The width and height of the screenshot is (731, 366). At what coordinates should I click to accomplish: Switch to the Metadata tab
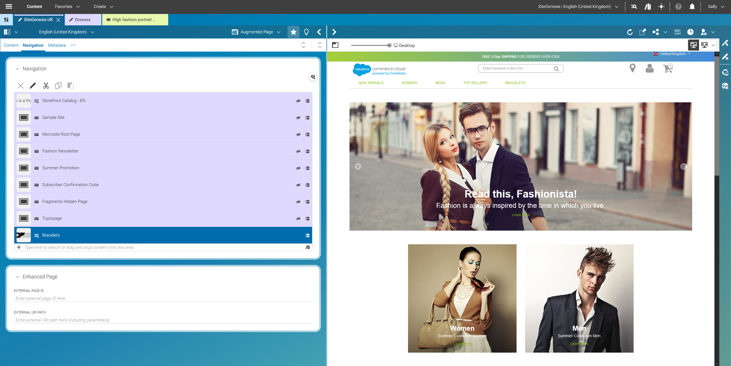click(57, 45)
